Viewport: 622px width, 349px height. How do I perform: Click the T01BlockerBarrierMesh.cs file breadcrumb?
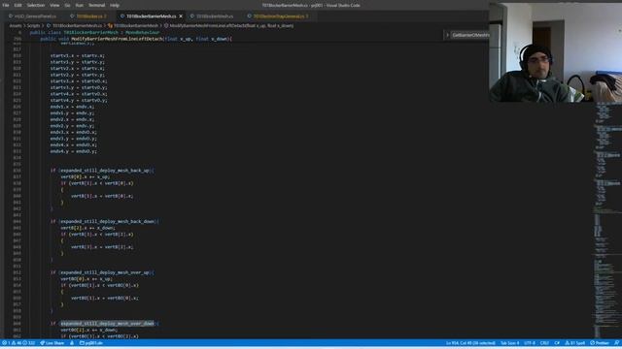pyautogui.click(x=75, y=26)
